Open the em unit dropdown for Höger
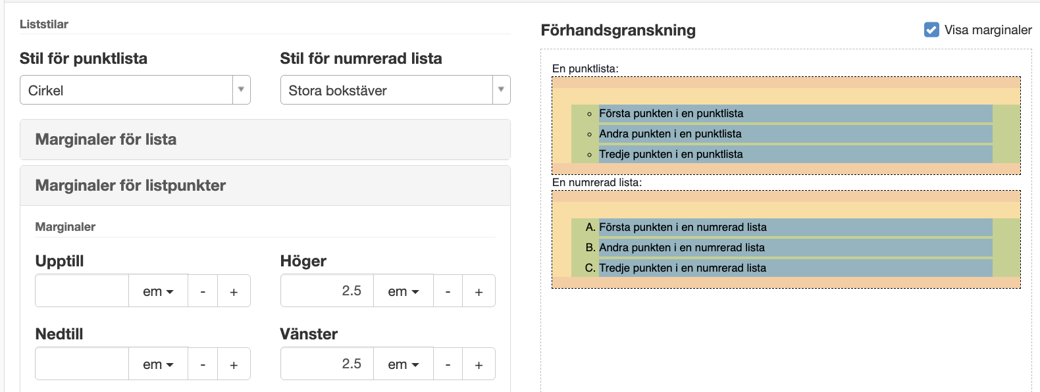Screen dimensions: 1040x392 click(403, 291)
